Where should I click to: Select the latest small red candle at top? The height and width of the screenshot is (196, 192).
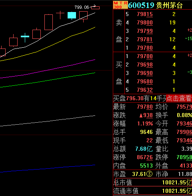pos(95,8)
